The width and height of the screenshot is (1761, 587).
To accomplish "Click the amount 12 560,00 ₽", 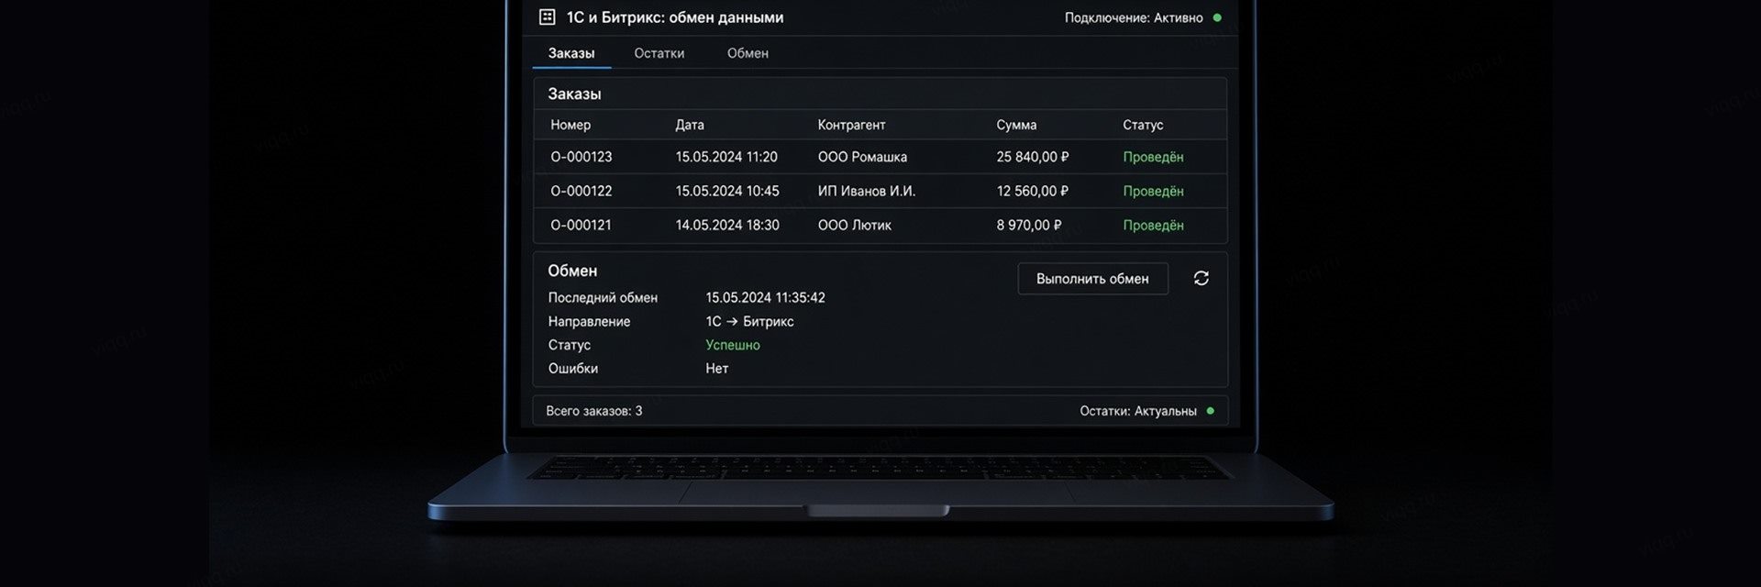I will (x=1033, y=191).
